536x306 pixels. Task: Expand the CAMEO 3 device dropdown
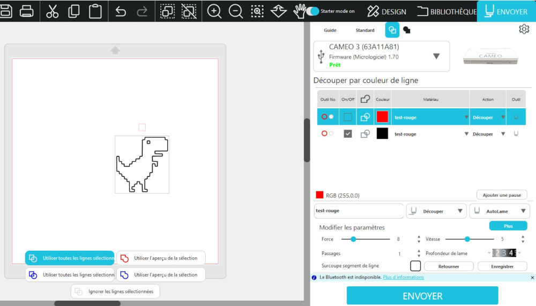pyautogui.click(x=436, y=56)
